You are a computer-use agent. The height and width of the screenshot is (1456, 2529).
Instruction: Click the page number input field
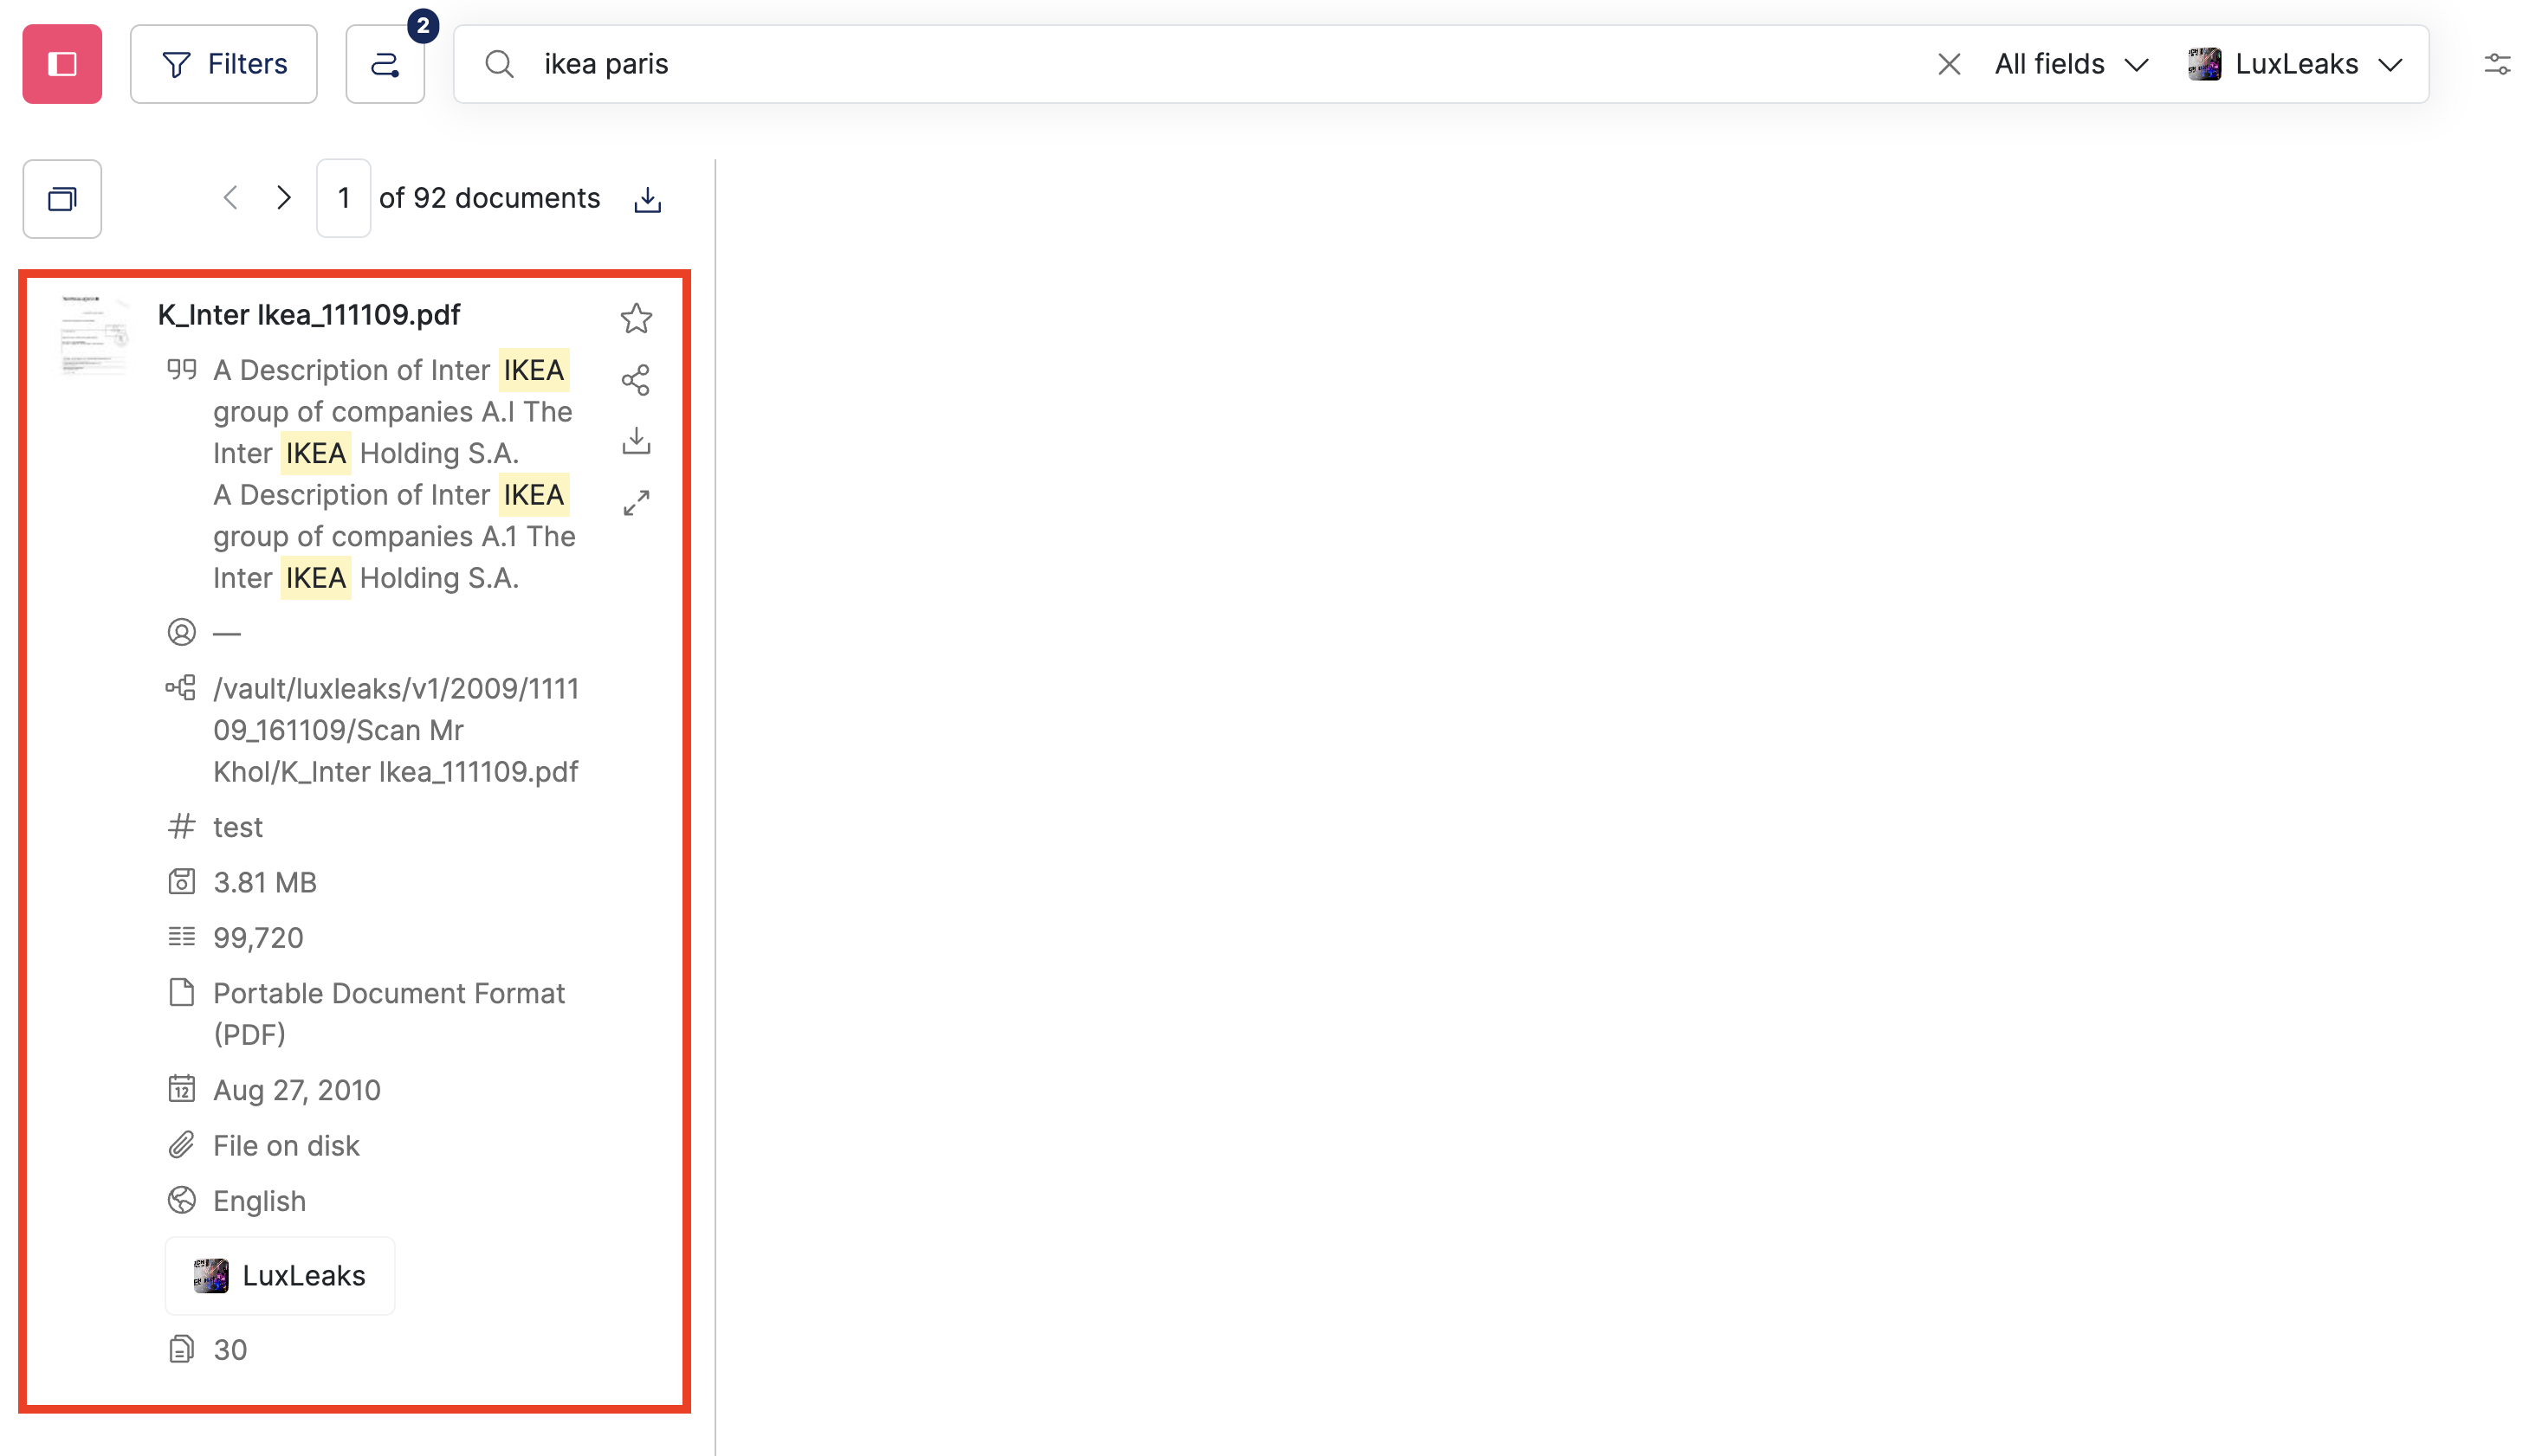click(343, 198)
